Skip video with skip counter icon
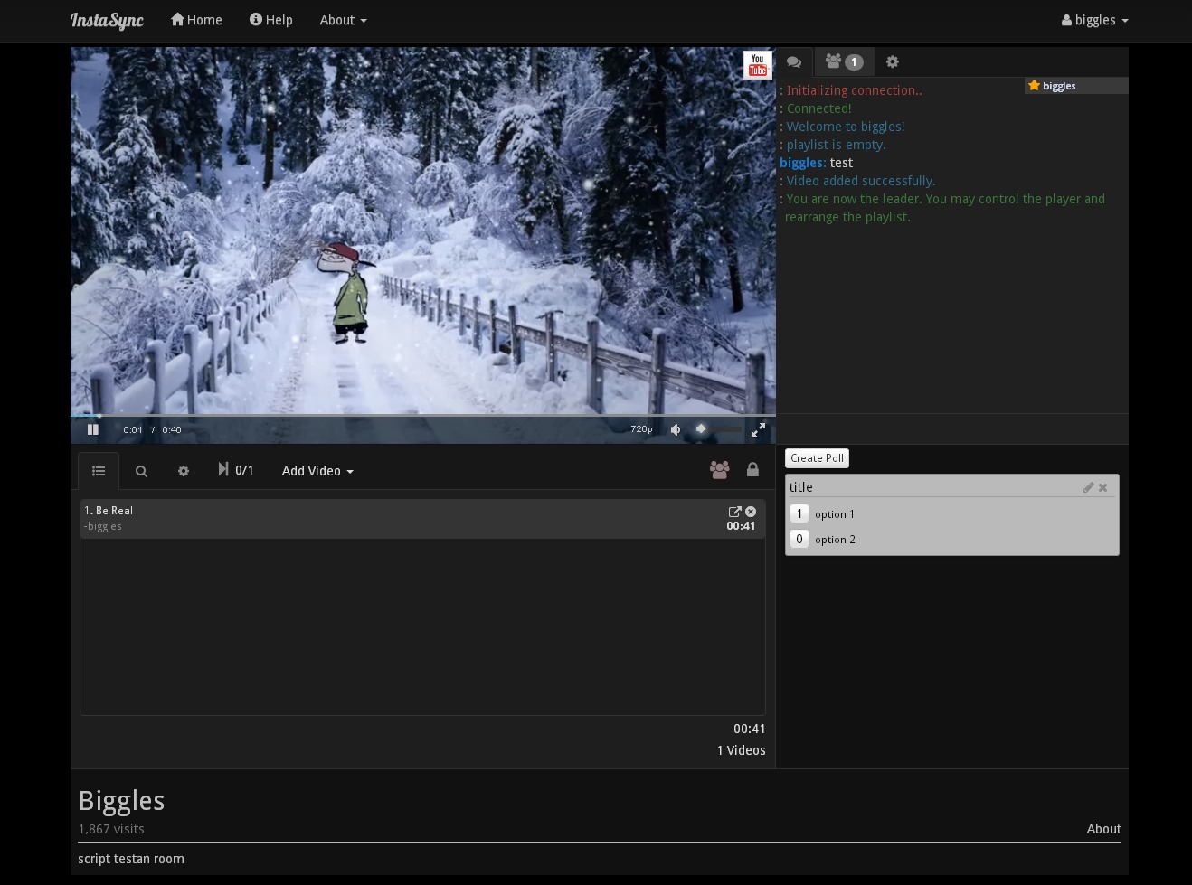Image resolution: width=1192 pixels, height=885 pixels. pos(223,469)
